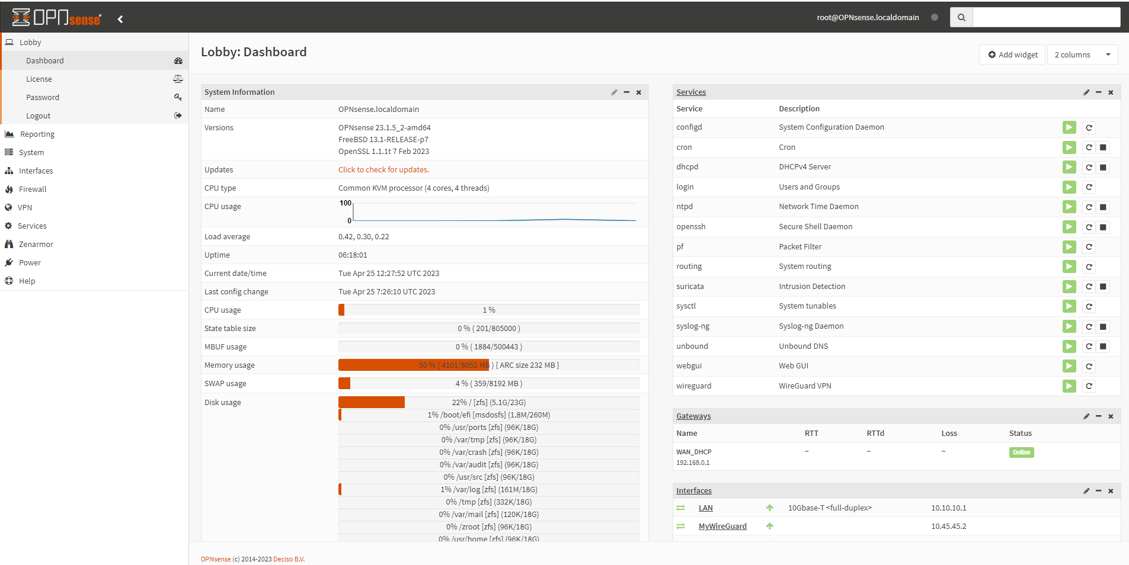This screenshot has height=565, width=1129.
Task: Collapse the Services widget with the minus icon
Action: 1099,92
